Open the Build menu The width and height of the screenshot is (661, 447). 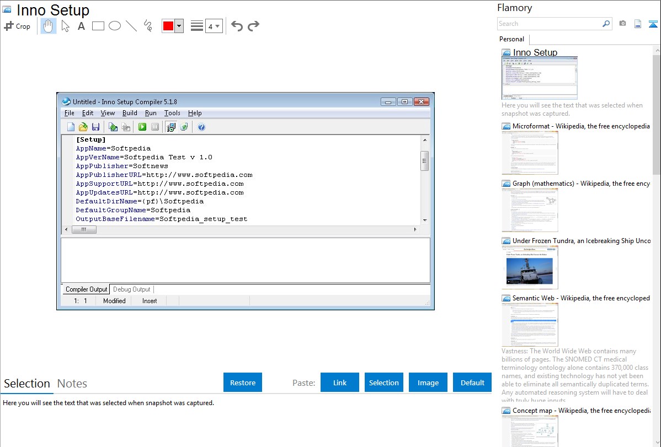pos(130,113)
